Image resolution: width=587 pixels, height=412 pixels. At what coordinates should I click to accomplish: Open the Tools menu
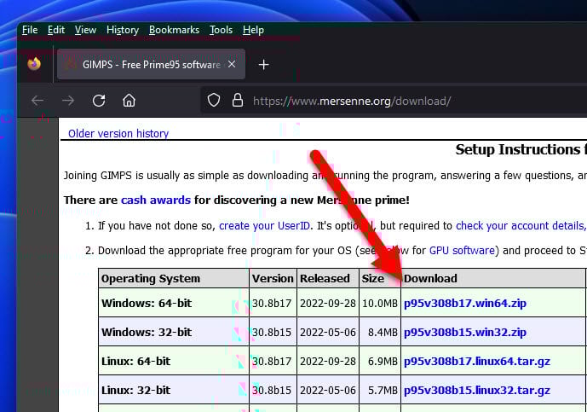(221, 30)
